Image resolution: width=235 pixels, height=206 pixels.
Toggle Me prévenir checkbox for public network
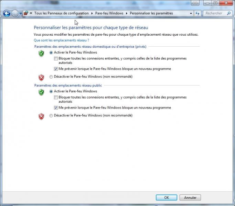coord(56,108)
